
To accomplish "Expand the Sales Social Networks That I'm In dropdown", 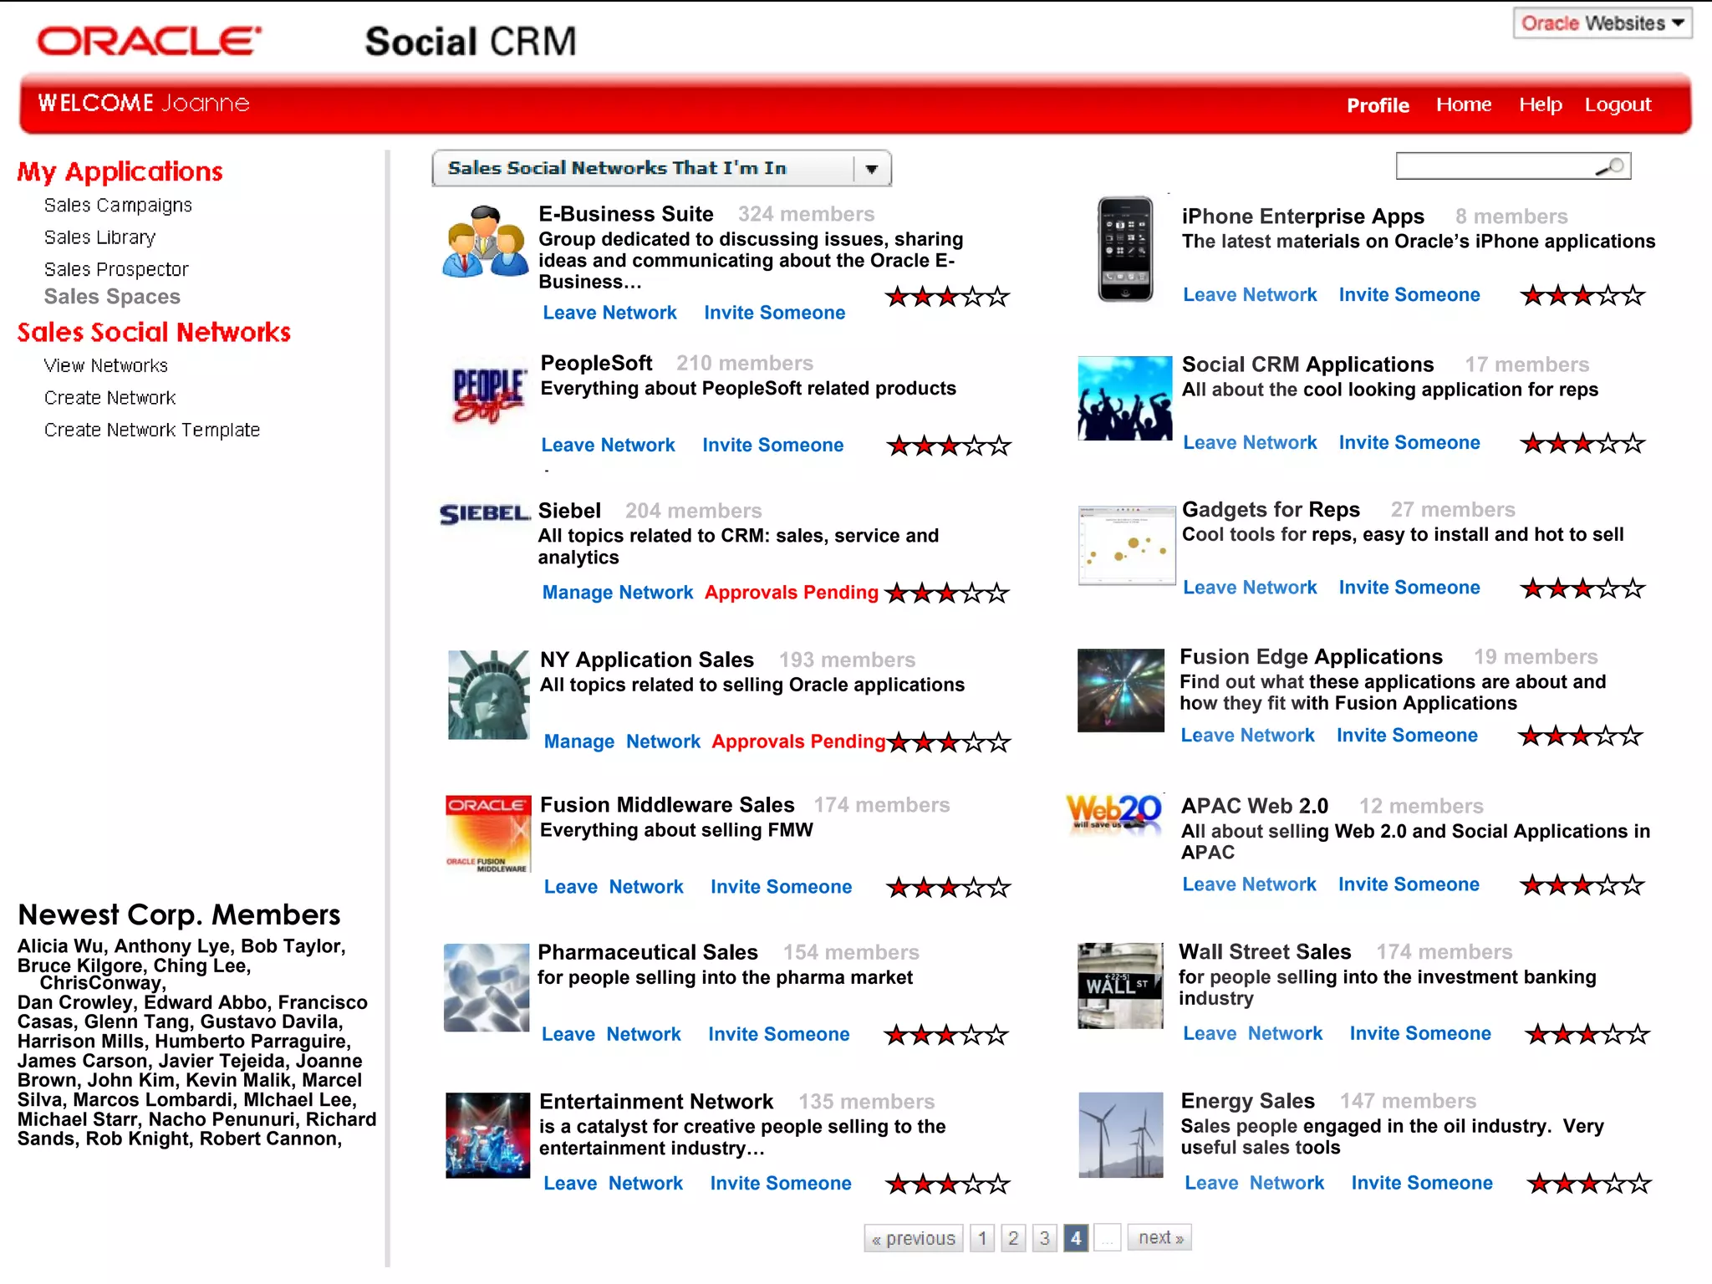I will pyautogui.click(x=662, y=168).
